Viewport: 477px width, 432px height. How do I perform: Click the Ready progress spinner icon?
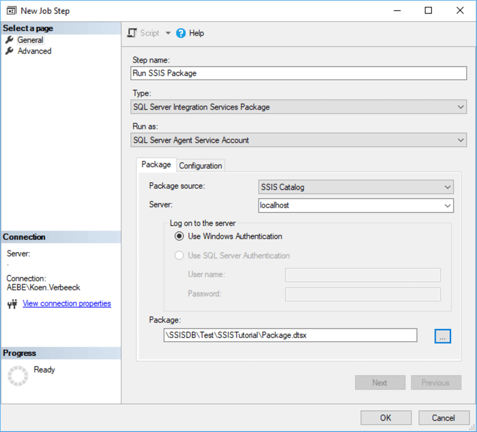(x=18, y=376)
